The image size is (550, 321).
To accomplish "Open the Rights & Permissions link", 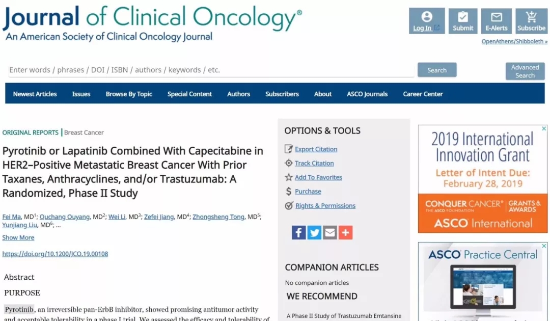I will tap(325, 206).
